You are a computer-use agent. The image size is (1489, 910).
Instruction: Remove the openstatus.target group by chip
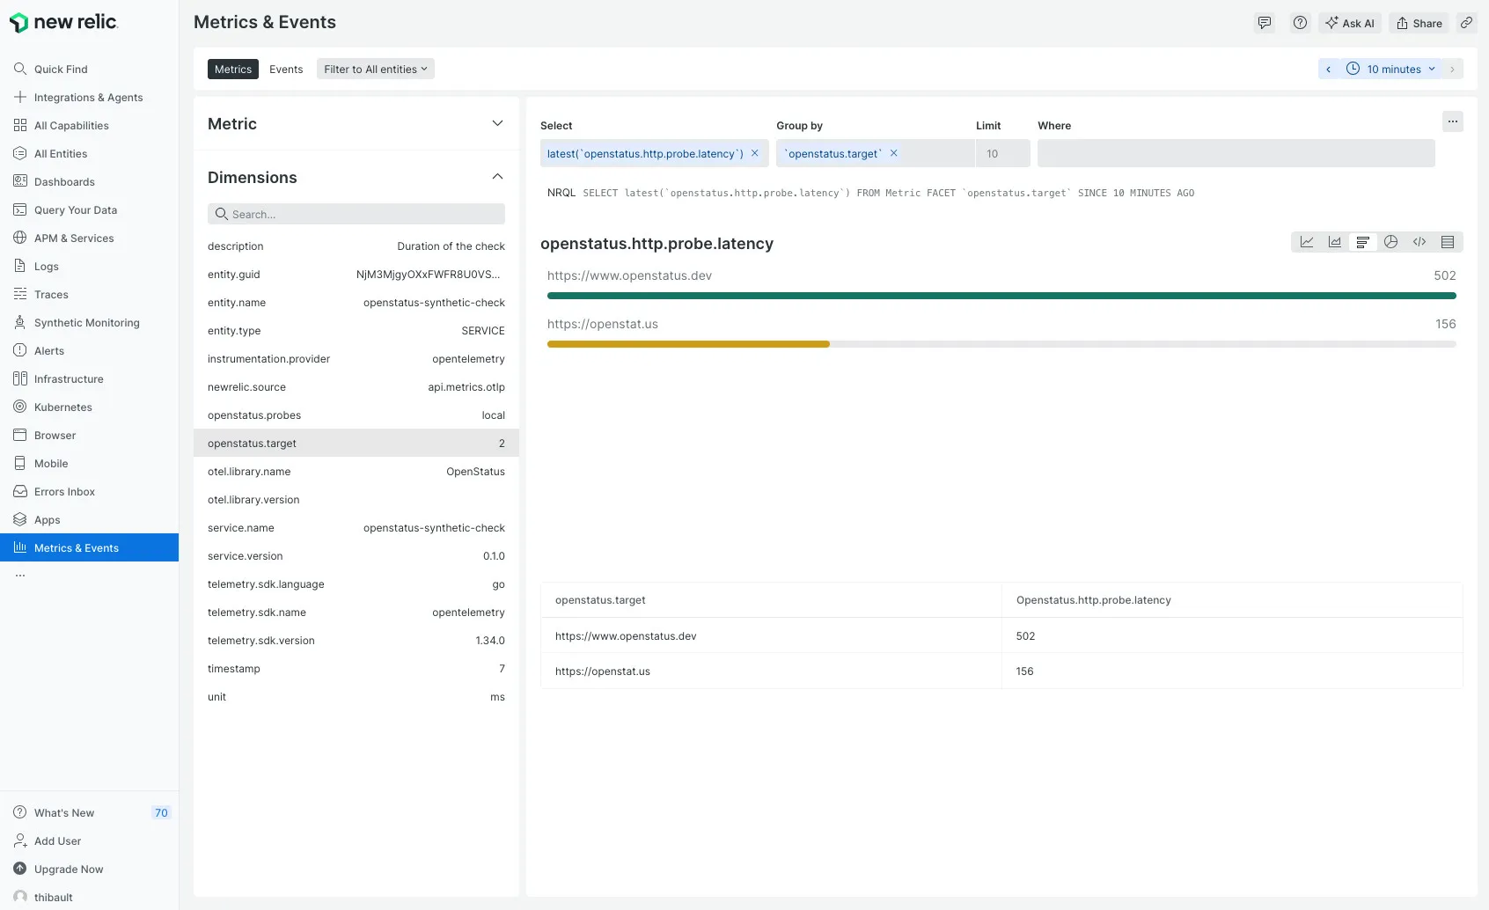tap(893, 153)
